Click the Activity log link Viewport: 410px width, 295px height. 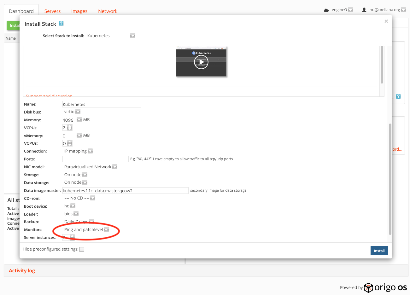click(x=22, y=270)
